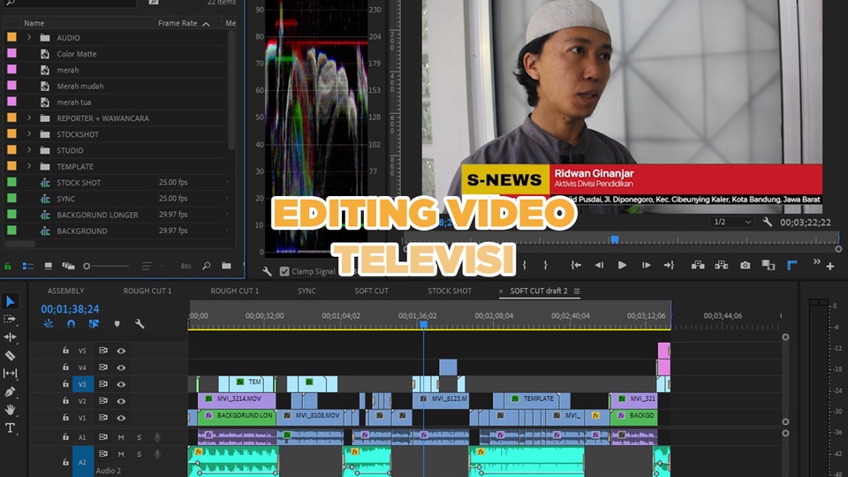The height and width of the screenshot is (477, 848).
Task: Switch to SOFT CUT sequence tab
Action: tap(372, 291)
